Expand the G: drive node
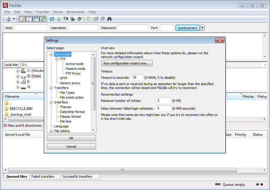Viewport: 270px width, 190px height. point(18,87)
